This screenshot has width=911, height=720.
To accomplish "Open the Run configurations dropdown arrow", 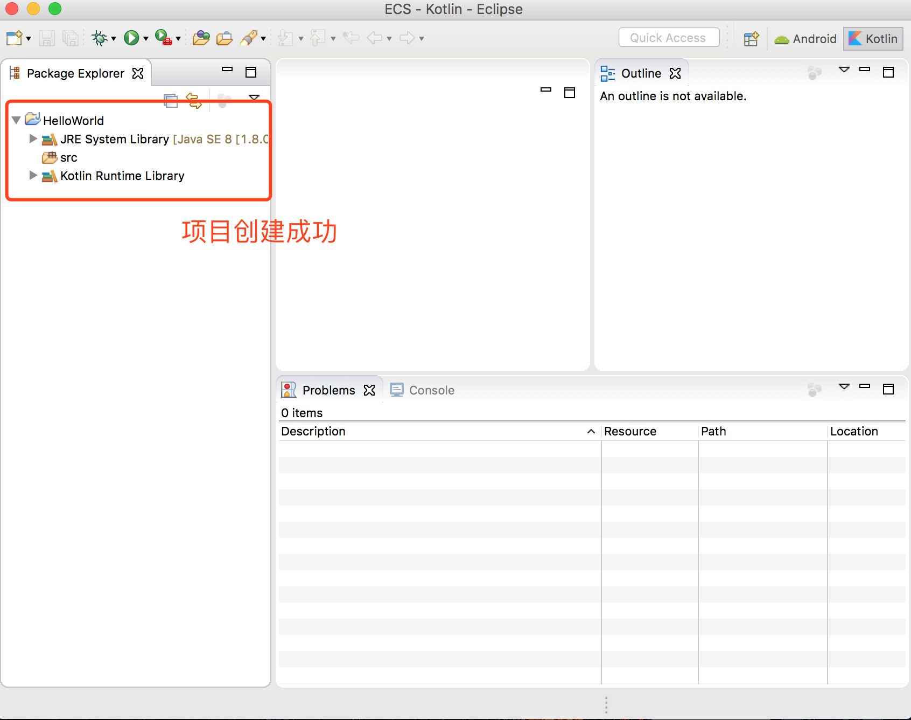I will click(x=146, y=39).
